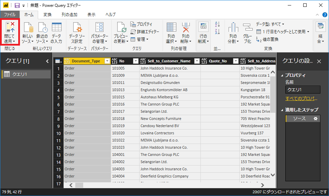Switch to the ヘルプ (Help) tab
Image resolution: width=329 pixels, height=196 pixels.
(x=110, y=15)
